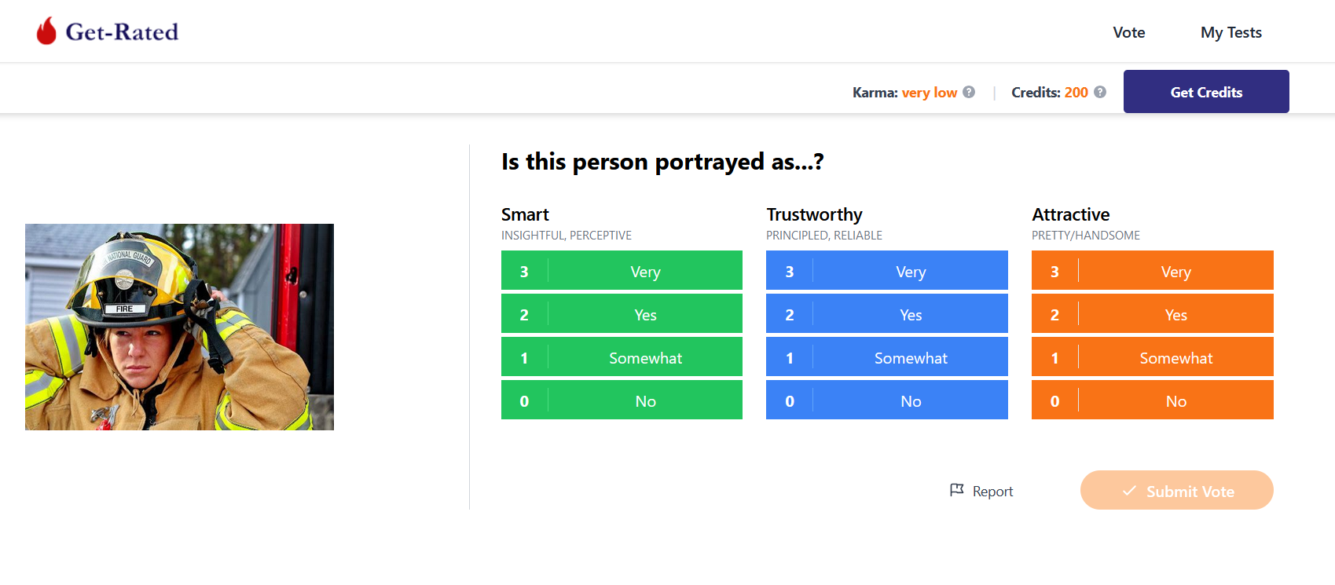The width and height of the screenshot is (1335, 585).
Task: Click the Get-Rated brand name text
Action: (122, 32)
